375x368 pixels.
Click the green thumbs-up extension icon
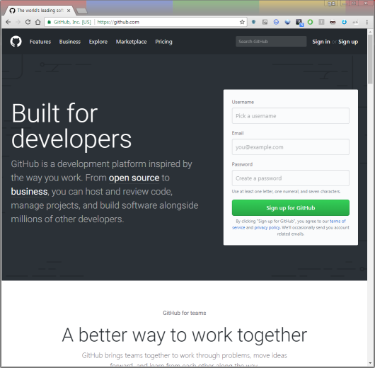pyautogui.click(x=310, y=22)
